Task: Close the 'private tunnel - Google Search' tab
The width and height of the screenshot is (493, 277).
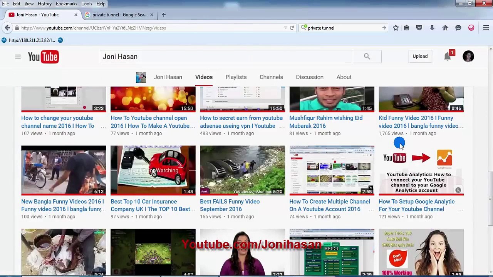Action: tap(151, 15)
